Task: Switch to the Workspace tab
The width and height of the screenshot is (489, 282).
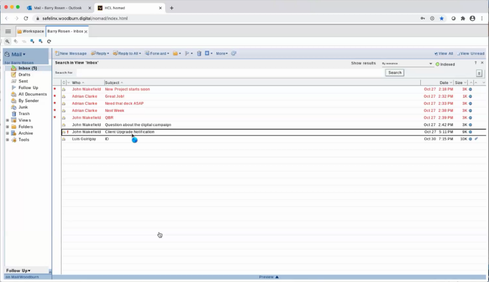Action: [30, 31]
